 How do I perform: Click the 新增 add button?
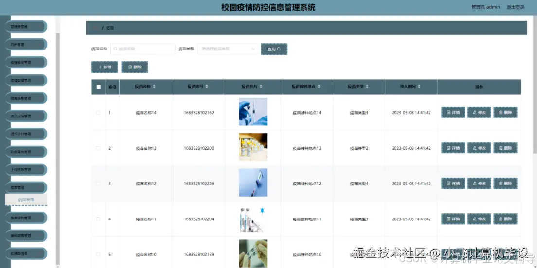[105, 67]
